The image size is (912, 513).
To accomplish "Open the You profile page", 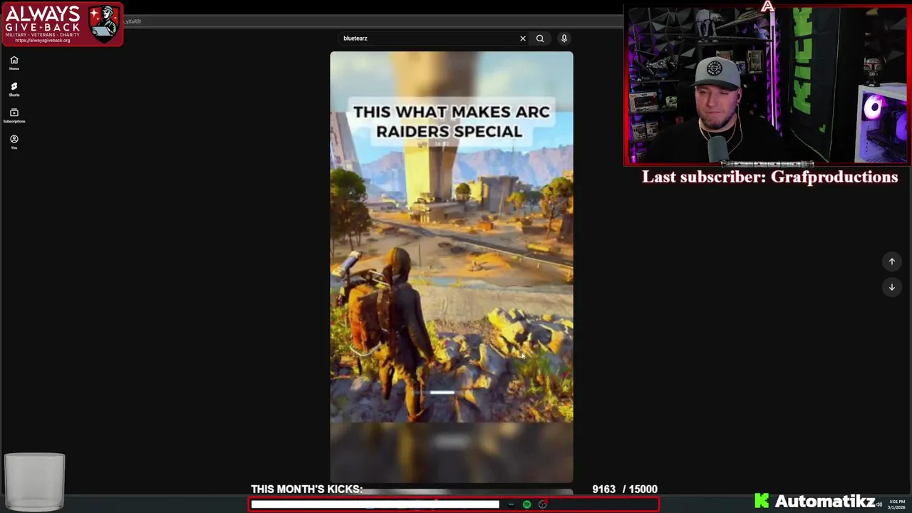I will pos(14,142).
